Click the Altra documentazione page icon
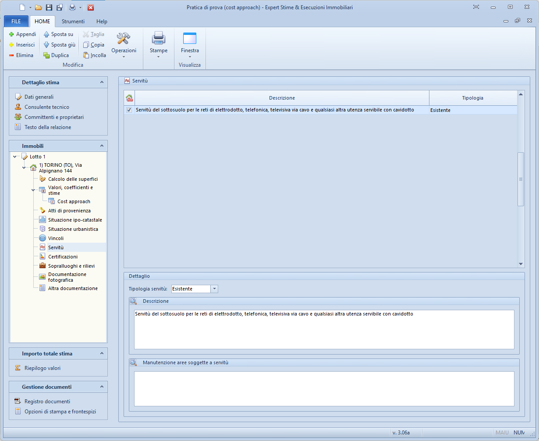 coord(43,288)
